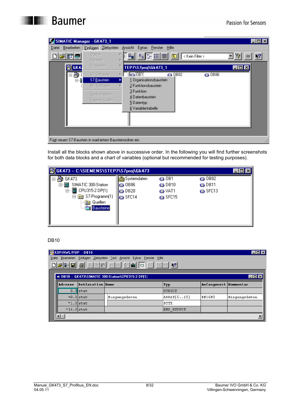286x406 pixels.
Task: Select block SFC13 in GK473 block list
Action: [209, 191]
